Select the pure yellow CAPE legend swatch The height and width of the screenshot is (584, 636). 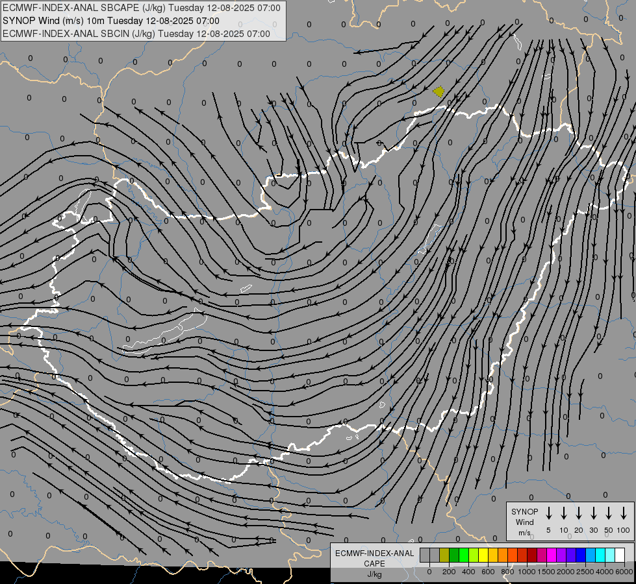pos(483,555)
